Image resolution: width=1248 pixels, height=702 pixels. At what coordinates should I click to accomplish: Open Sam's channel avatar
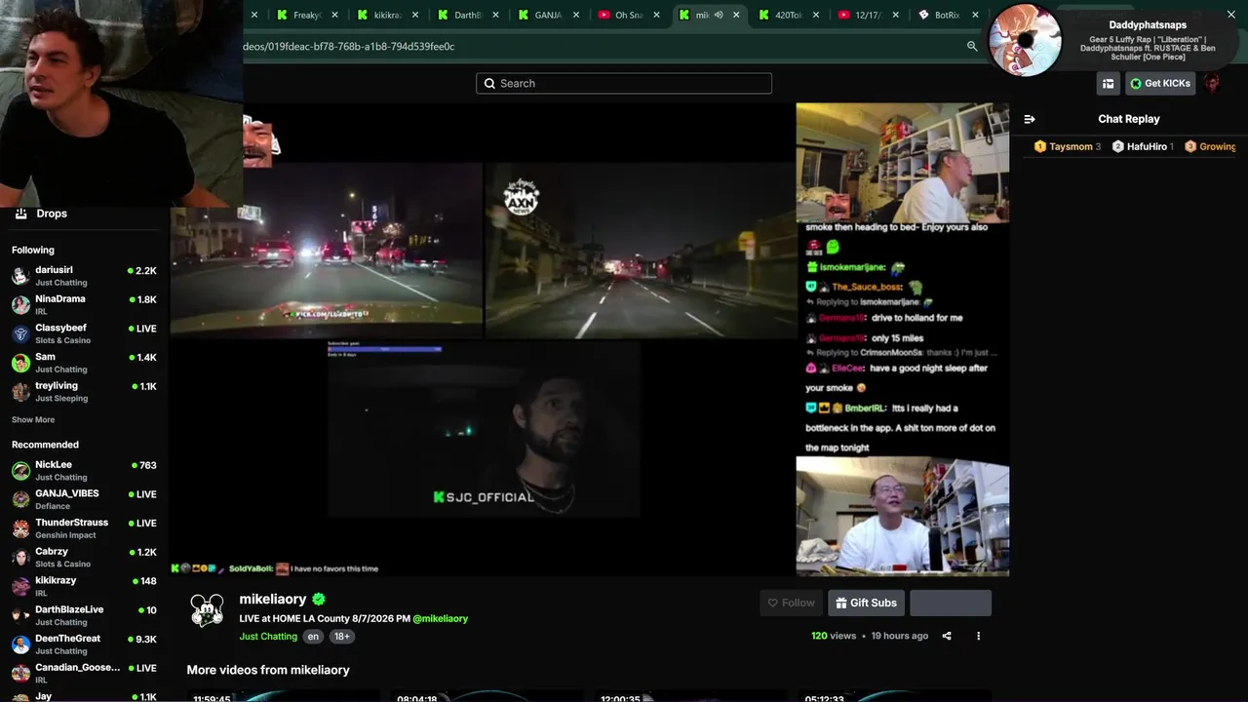pyautogui.click(x=20, y=363)
